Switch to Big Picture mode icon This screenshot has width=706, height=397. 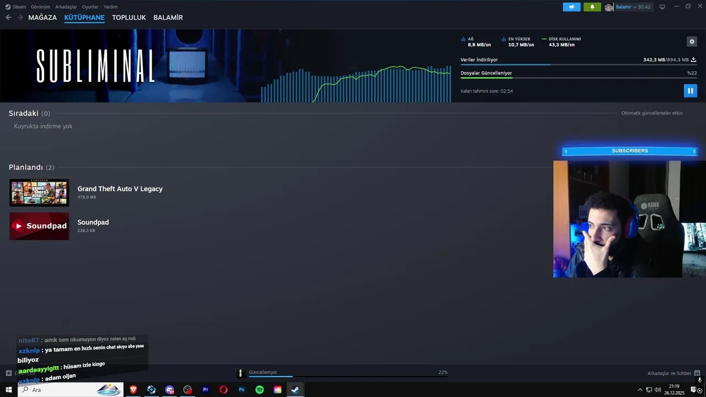(662, 7)
